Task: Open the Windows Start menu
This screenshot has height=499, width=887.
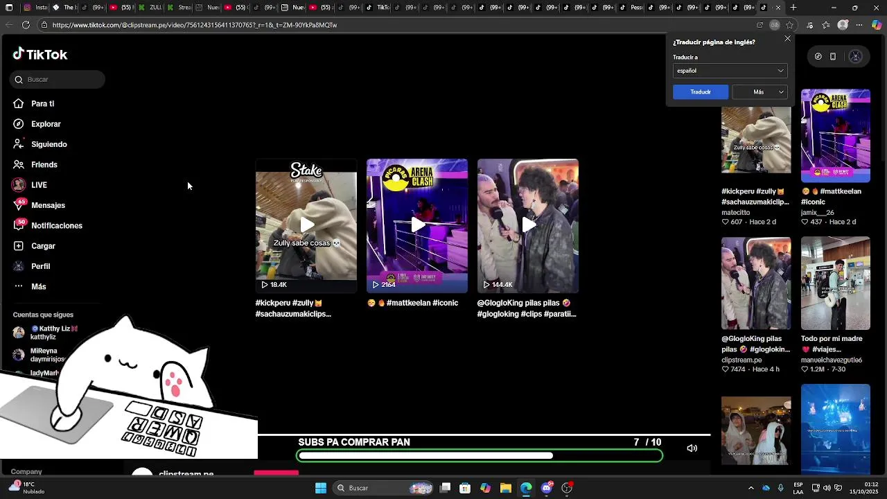Action: pyautogui.click(x=321, y=488)
